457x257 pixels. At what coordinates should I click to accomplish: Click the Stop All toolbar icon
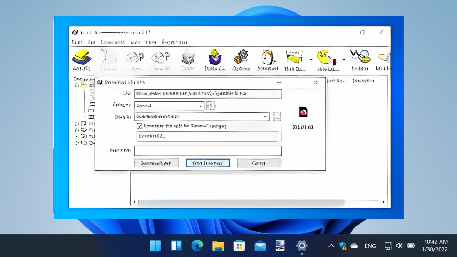click(x=161, y=60)
